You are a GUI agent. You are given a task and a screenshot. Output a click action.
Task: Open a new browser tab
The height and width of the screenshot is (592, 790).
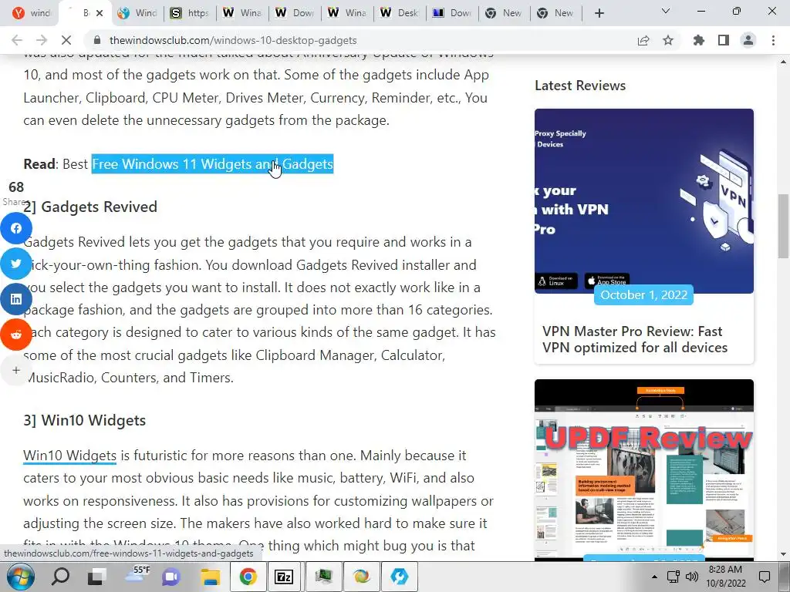point(599,13)
